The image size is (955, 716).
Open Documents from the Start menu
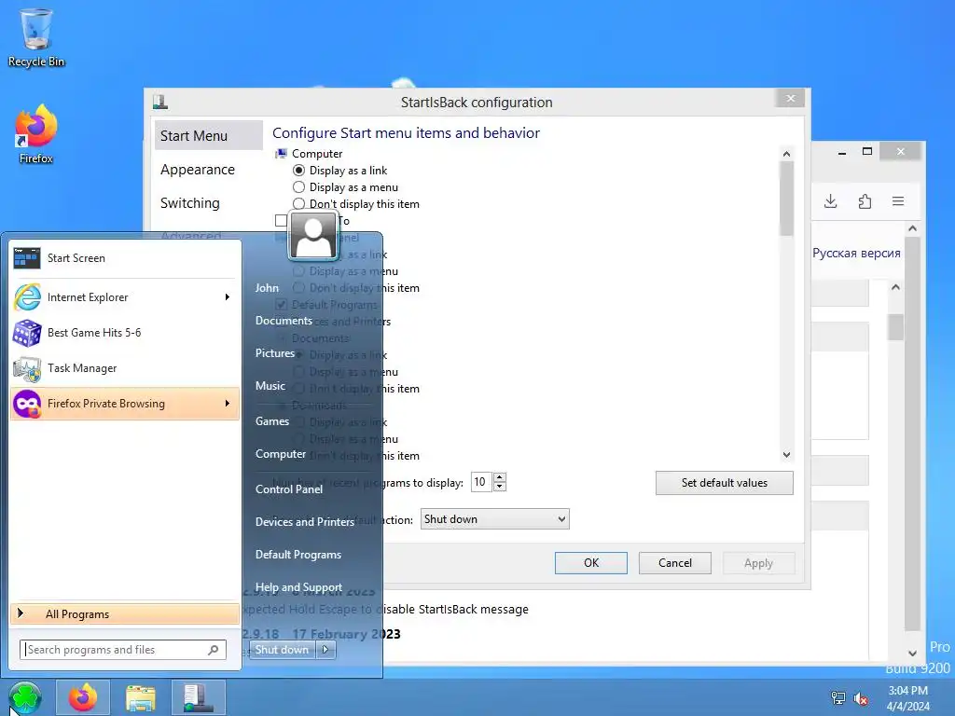point(284,321)
